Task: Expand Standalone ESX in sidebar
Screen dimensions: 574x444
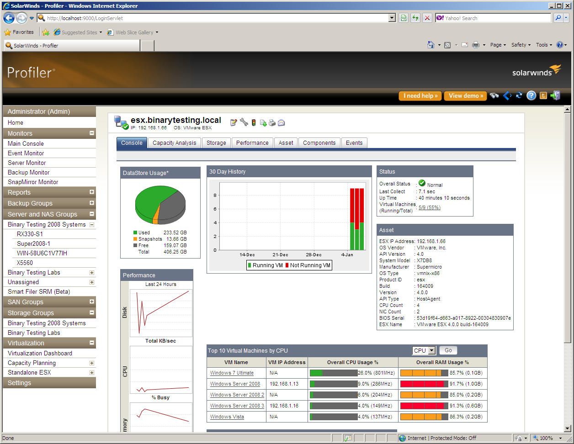Action: 92,373
